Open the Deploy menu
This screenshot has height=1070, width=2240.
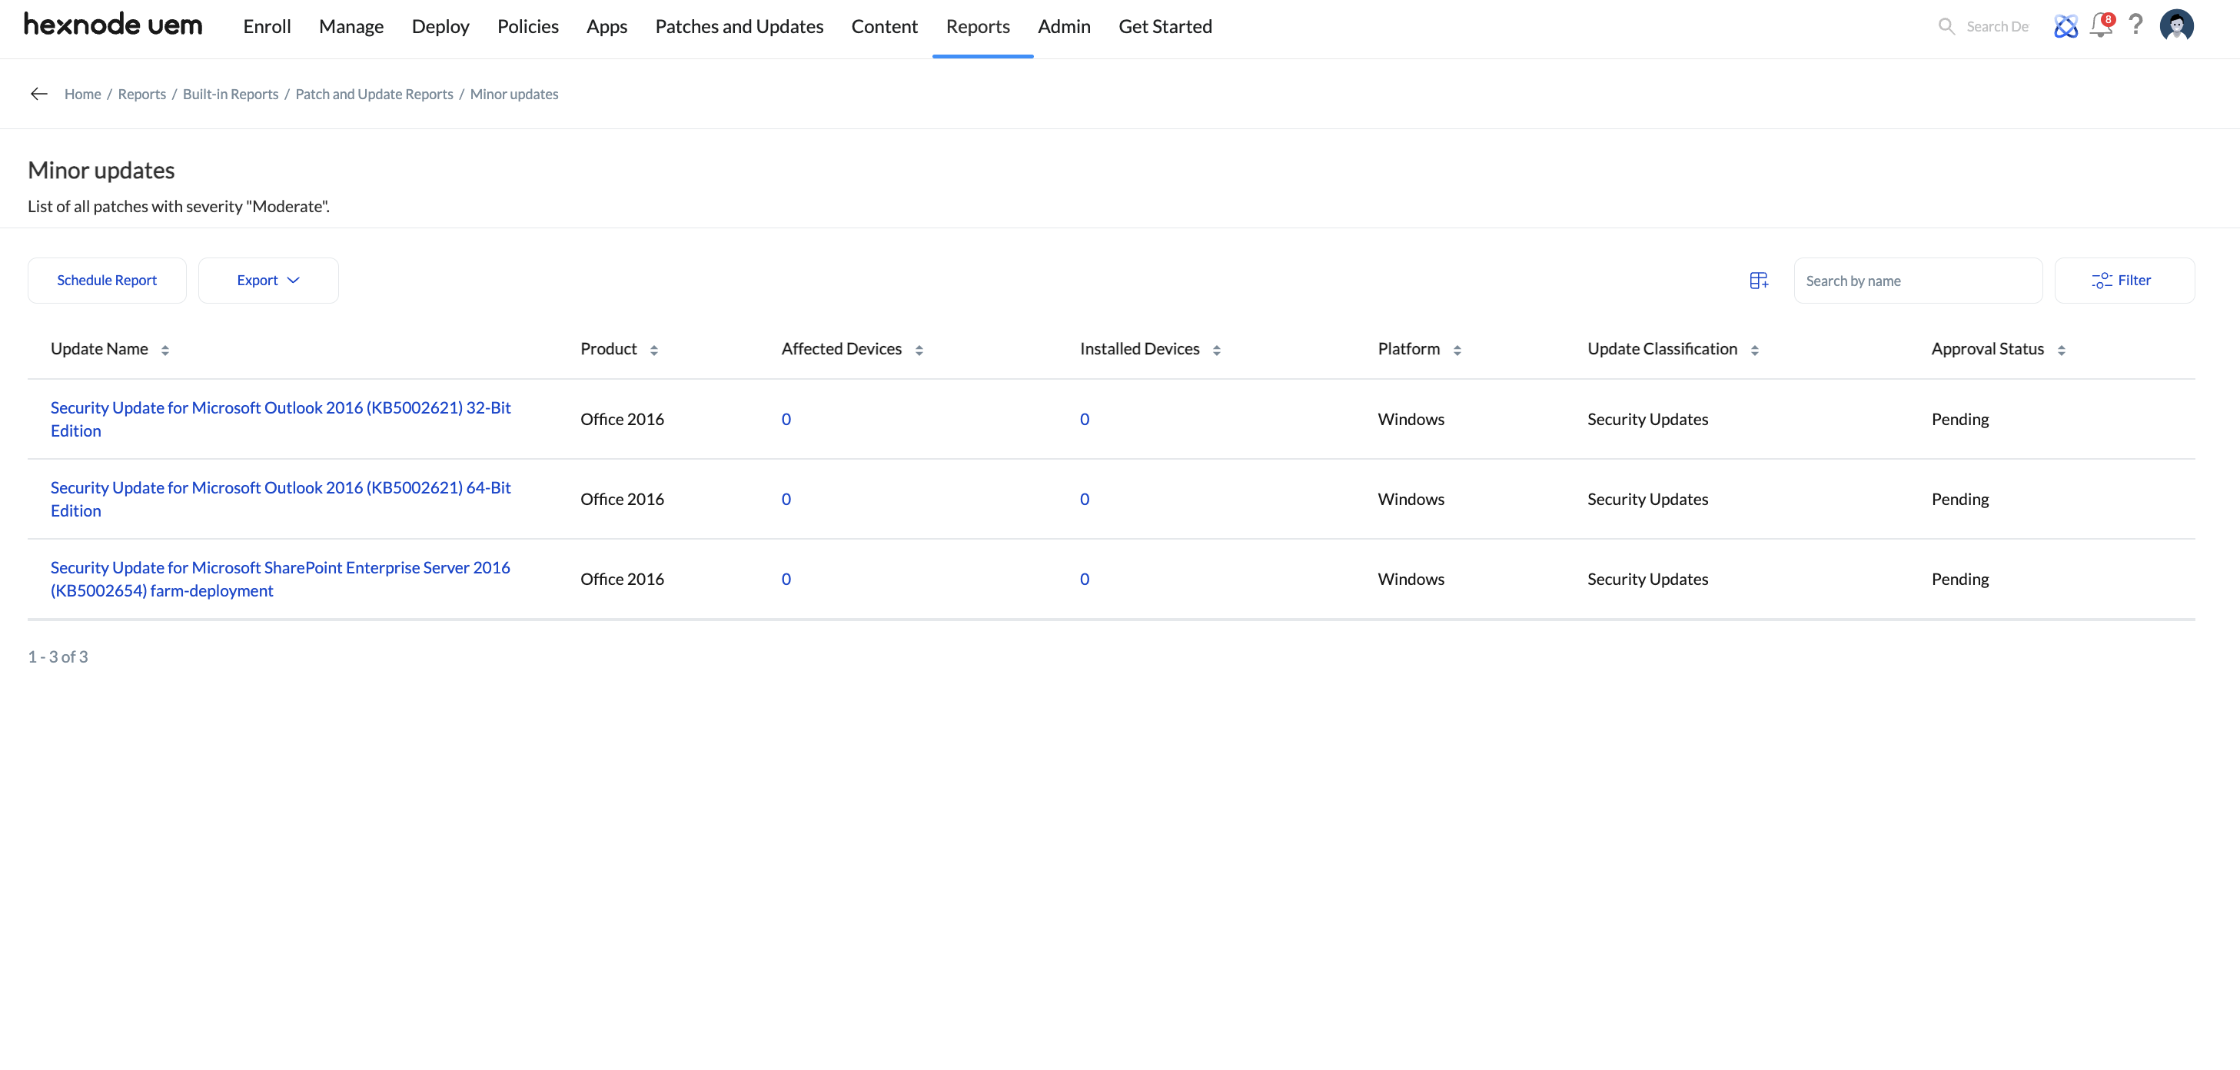tap(441, 26)
